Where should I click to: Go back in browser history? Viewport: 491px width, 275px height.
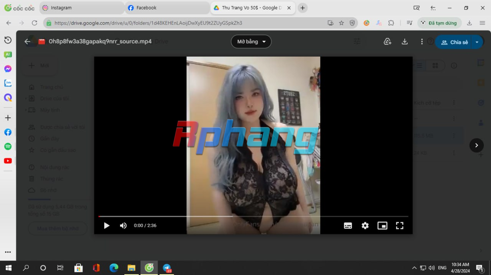point(9,23)
